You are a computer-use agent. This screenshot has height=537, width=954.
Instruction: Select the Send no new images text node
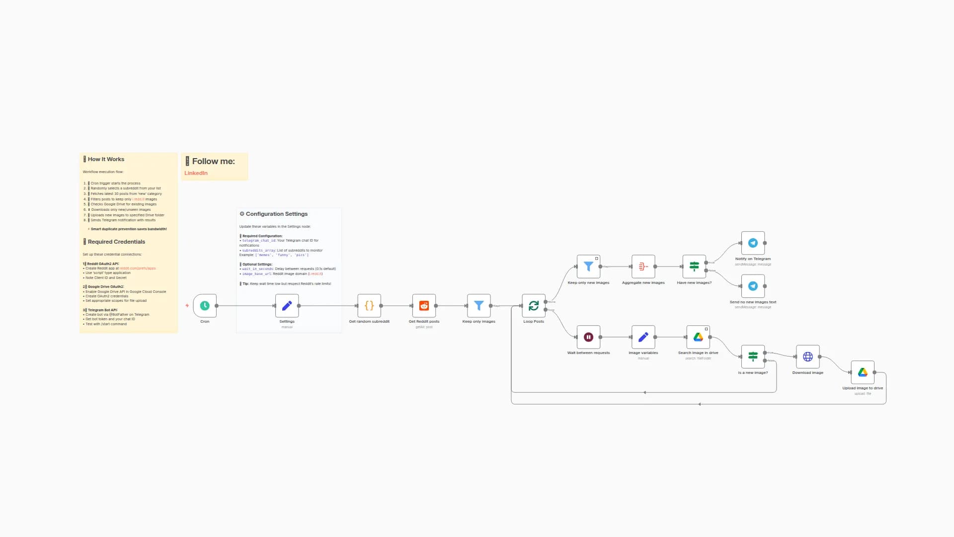[753, 286]
